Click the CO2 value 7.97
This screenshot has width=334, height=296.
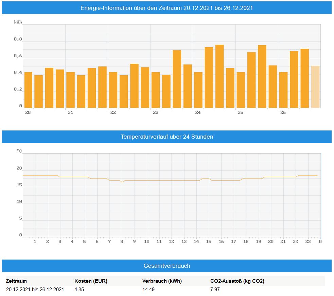click(x=215, y=290)
